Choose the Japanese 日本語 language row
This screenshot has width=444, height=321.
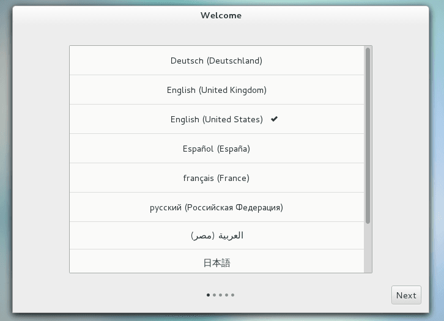(x=216, y=262)
